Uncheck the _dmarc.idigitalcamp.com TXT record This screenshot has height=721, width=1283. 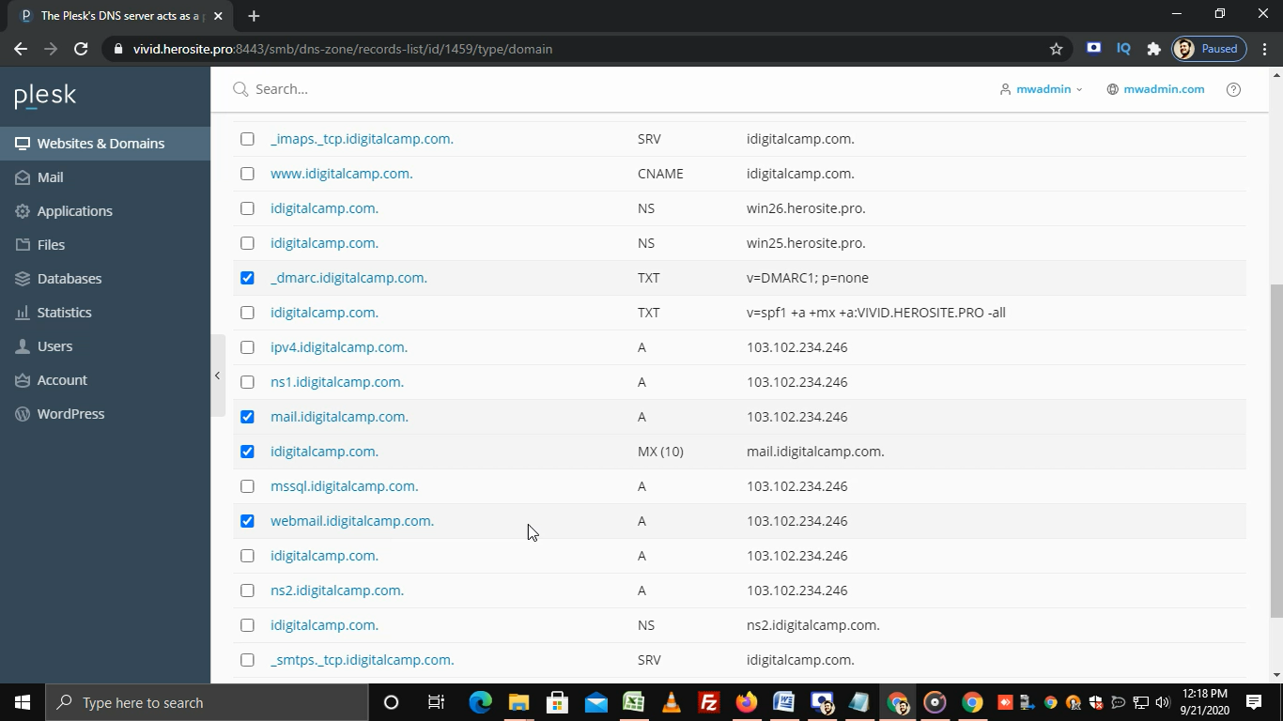(247, 278)
